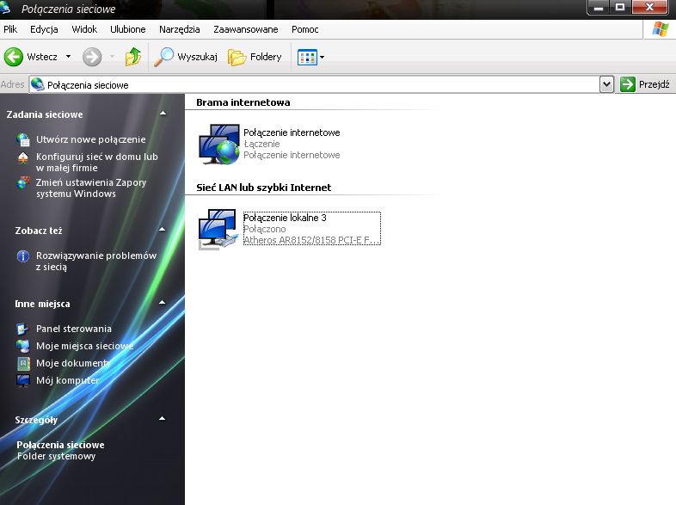
Task: Collapse the Zadania sieciowe section
Action: tap(163, 114)
